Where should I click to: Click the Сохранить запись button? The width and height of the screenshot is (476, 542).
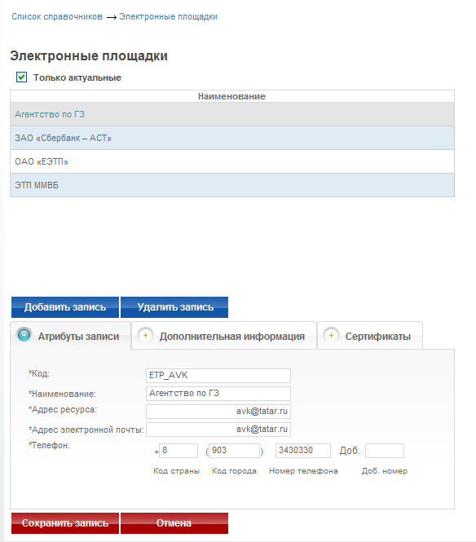pos(65,523)
